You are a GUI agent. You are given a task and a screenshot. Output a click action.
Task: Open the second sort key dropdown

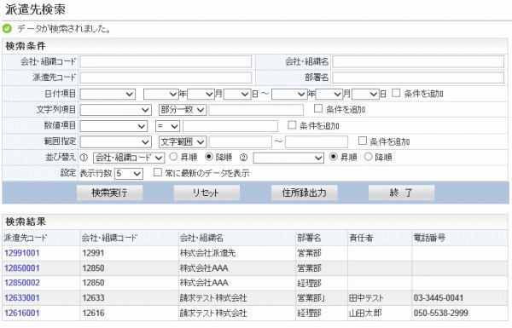coord(288,158)
